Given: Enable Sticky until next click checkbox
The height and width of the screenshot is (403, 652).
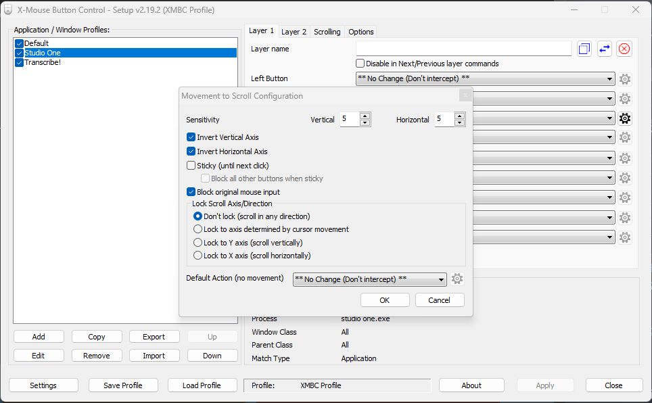Looking at the screenshot, I should (x=191, y=166).
